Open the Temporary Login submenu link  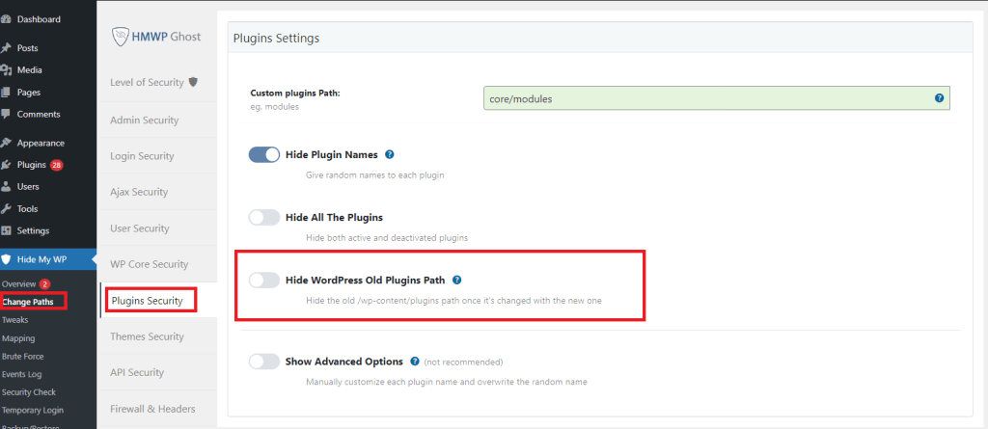pyautogui.click(x=33, y=410)
